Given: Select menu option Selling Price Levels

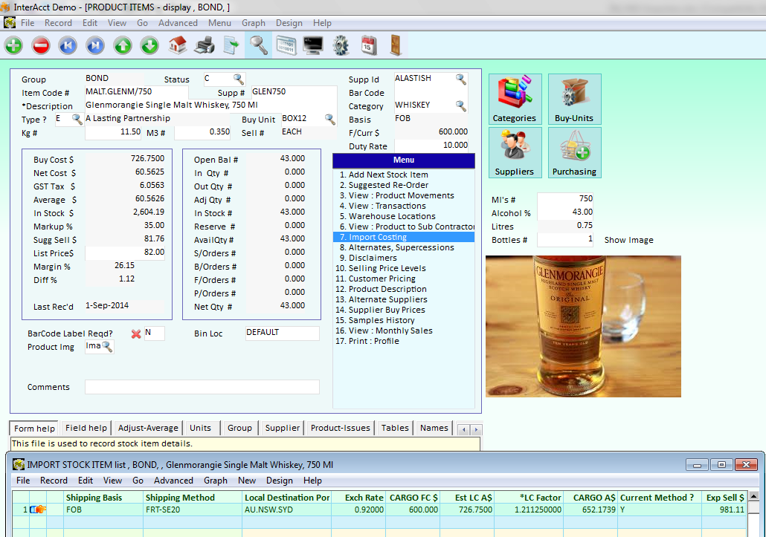Looking at the screenshot, I should click(404, 268).
